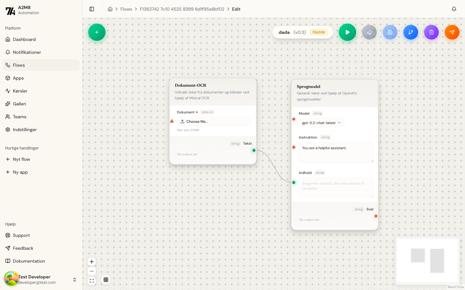Click the purple clipboard icon

(x=431, y=32)
